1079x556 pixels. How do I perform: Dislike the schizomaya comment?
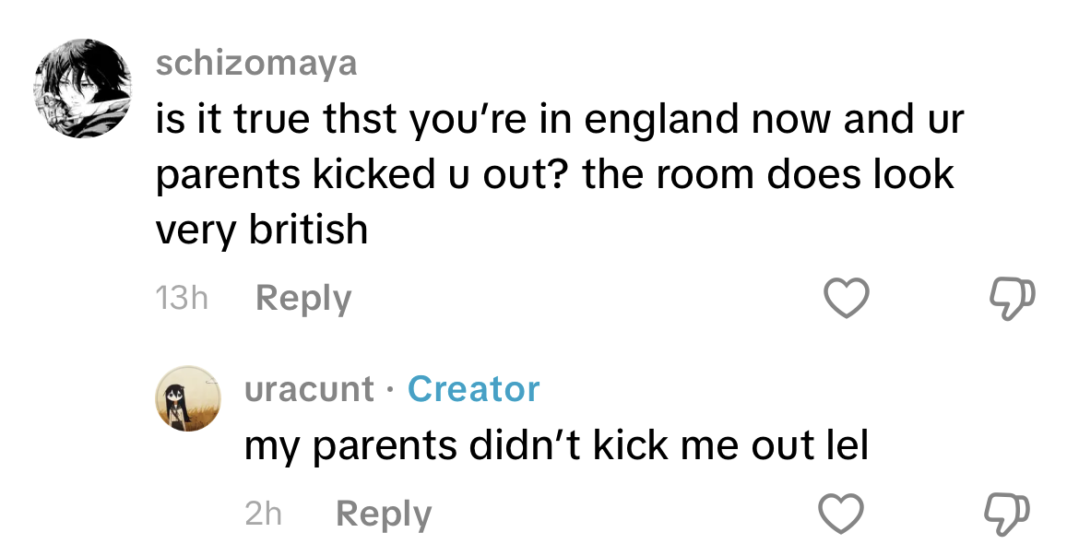(1009, 300)
